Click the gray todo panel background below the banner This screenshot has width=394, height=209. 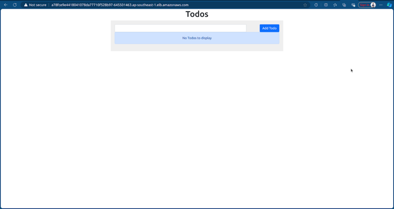coord(197,47)
